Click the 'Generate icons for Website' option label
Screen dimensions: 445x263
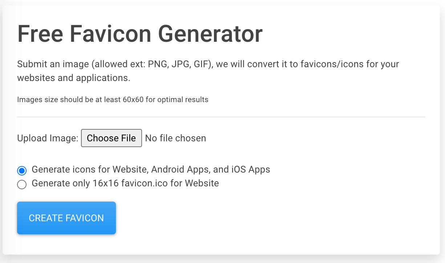[151, 169]
